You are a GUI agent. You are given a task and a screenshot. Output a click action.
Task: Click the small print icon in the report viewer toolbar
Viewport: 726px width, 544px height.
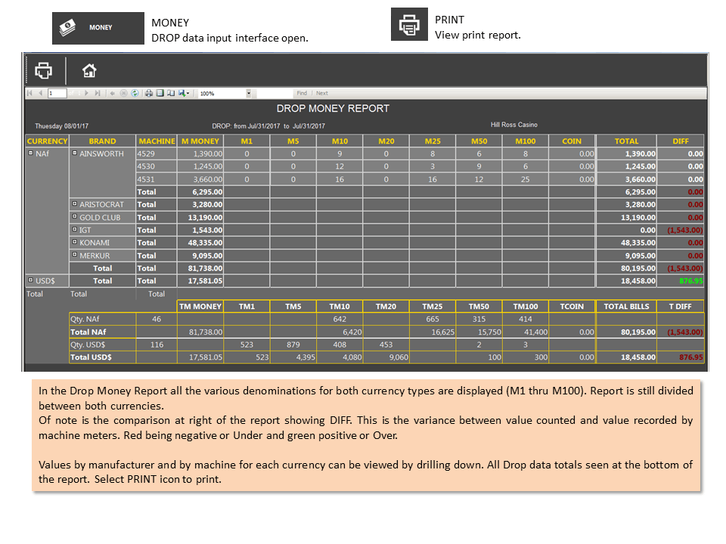coord(149,93)
